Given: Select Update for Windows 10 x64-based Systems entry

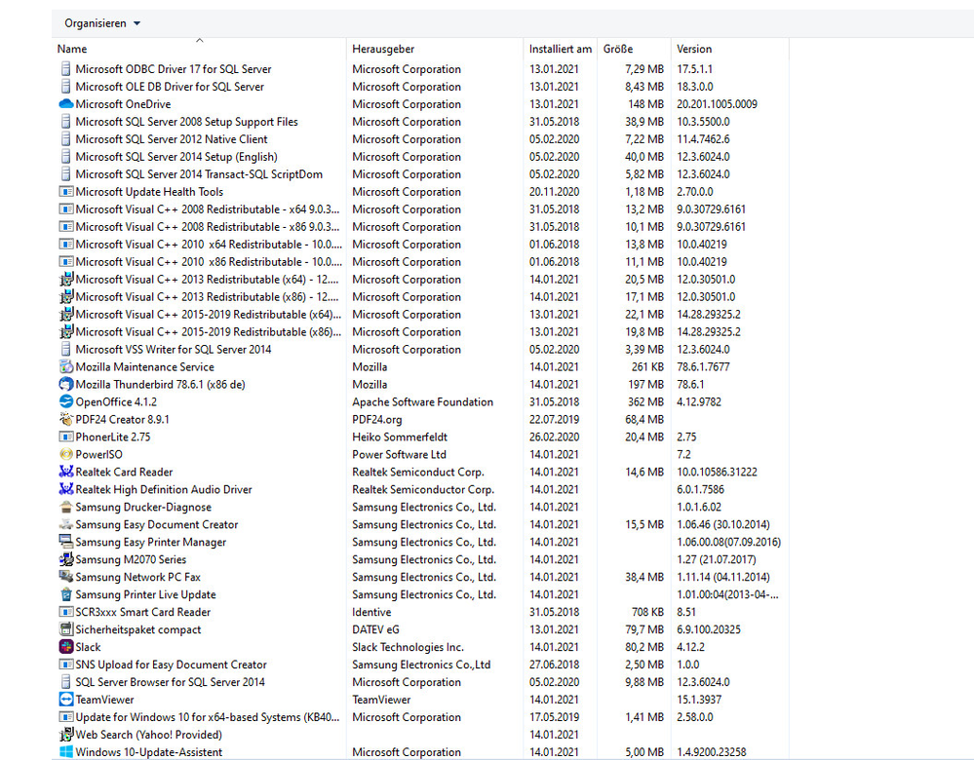Looking at the screenshot, I should (208, 717).
